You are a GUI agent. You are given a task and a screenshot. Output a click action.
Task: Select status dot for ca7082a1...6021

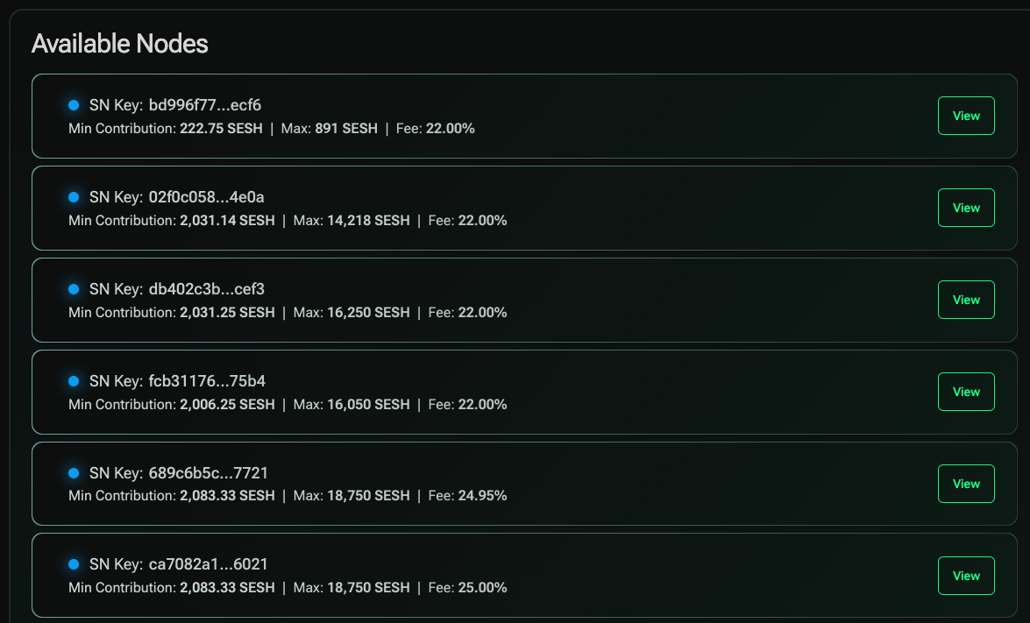[74, 564]
